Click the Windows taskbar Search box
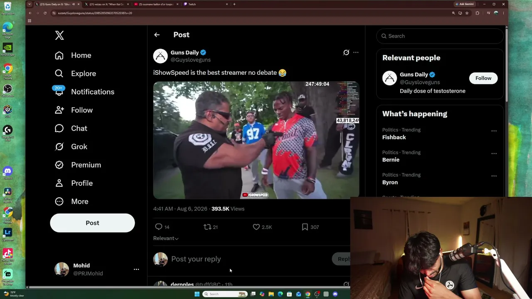This screenshot has width=532, height=299. pyautogui.click(x=224, y=294)
